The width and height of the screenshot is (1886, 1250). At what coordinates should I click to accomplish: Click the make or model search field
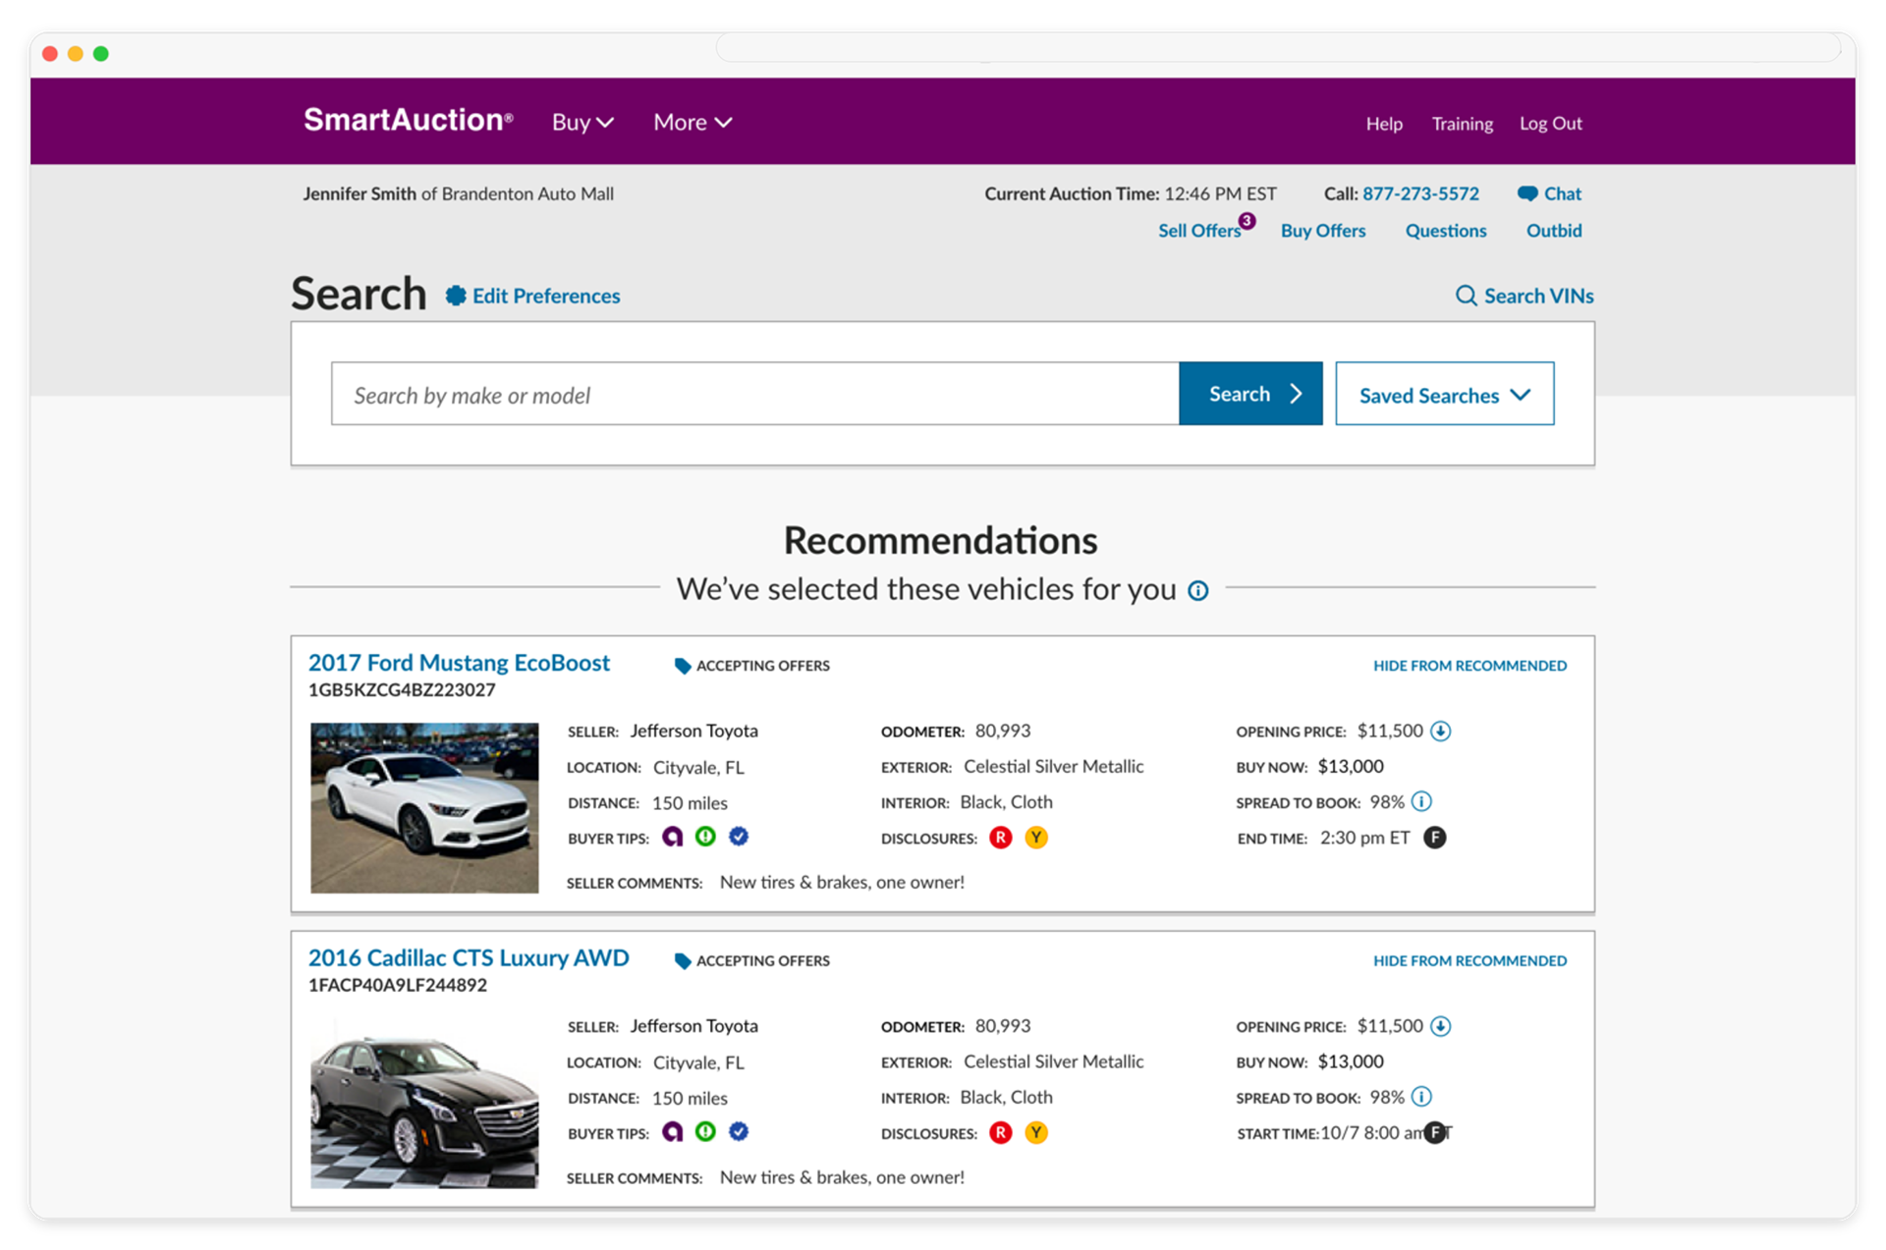tap(754, 394)
